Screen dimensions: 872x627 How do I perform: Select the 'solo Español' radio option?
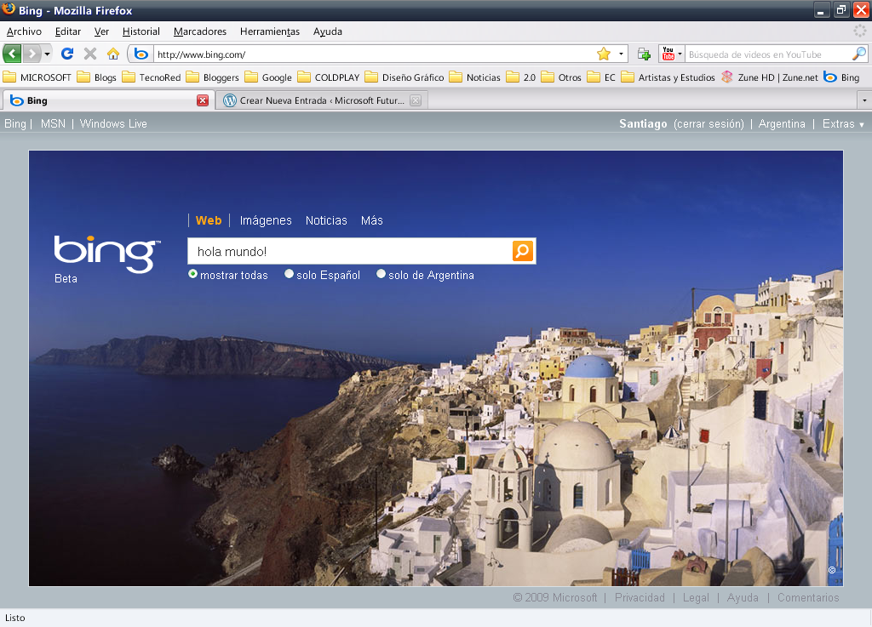tap(290, 275)
